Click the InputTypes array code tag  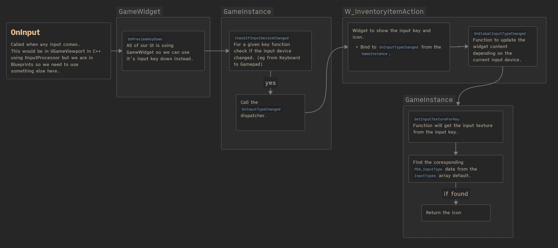[425, 176]
